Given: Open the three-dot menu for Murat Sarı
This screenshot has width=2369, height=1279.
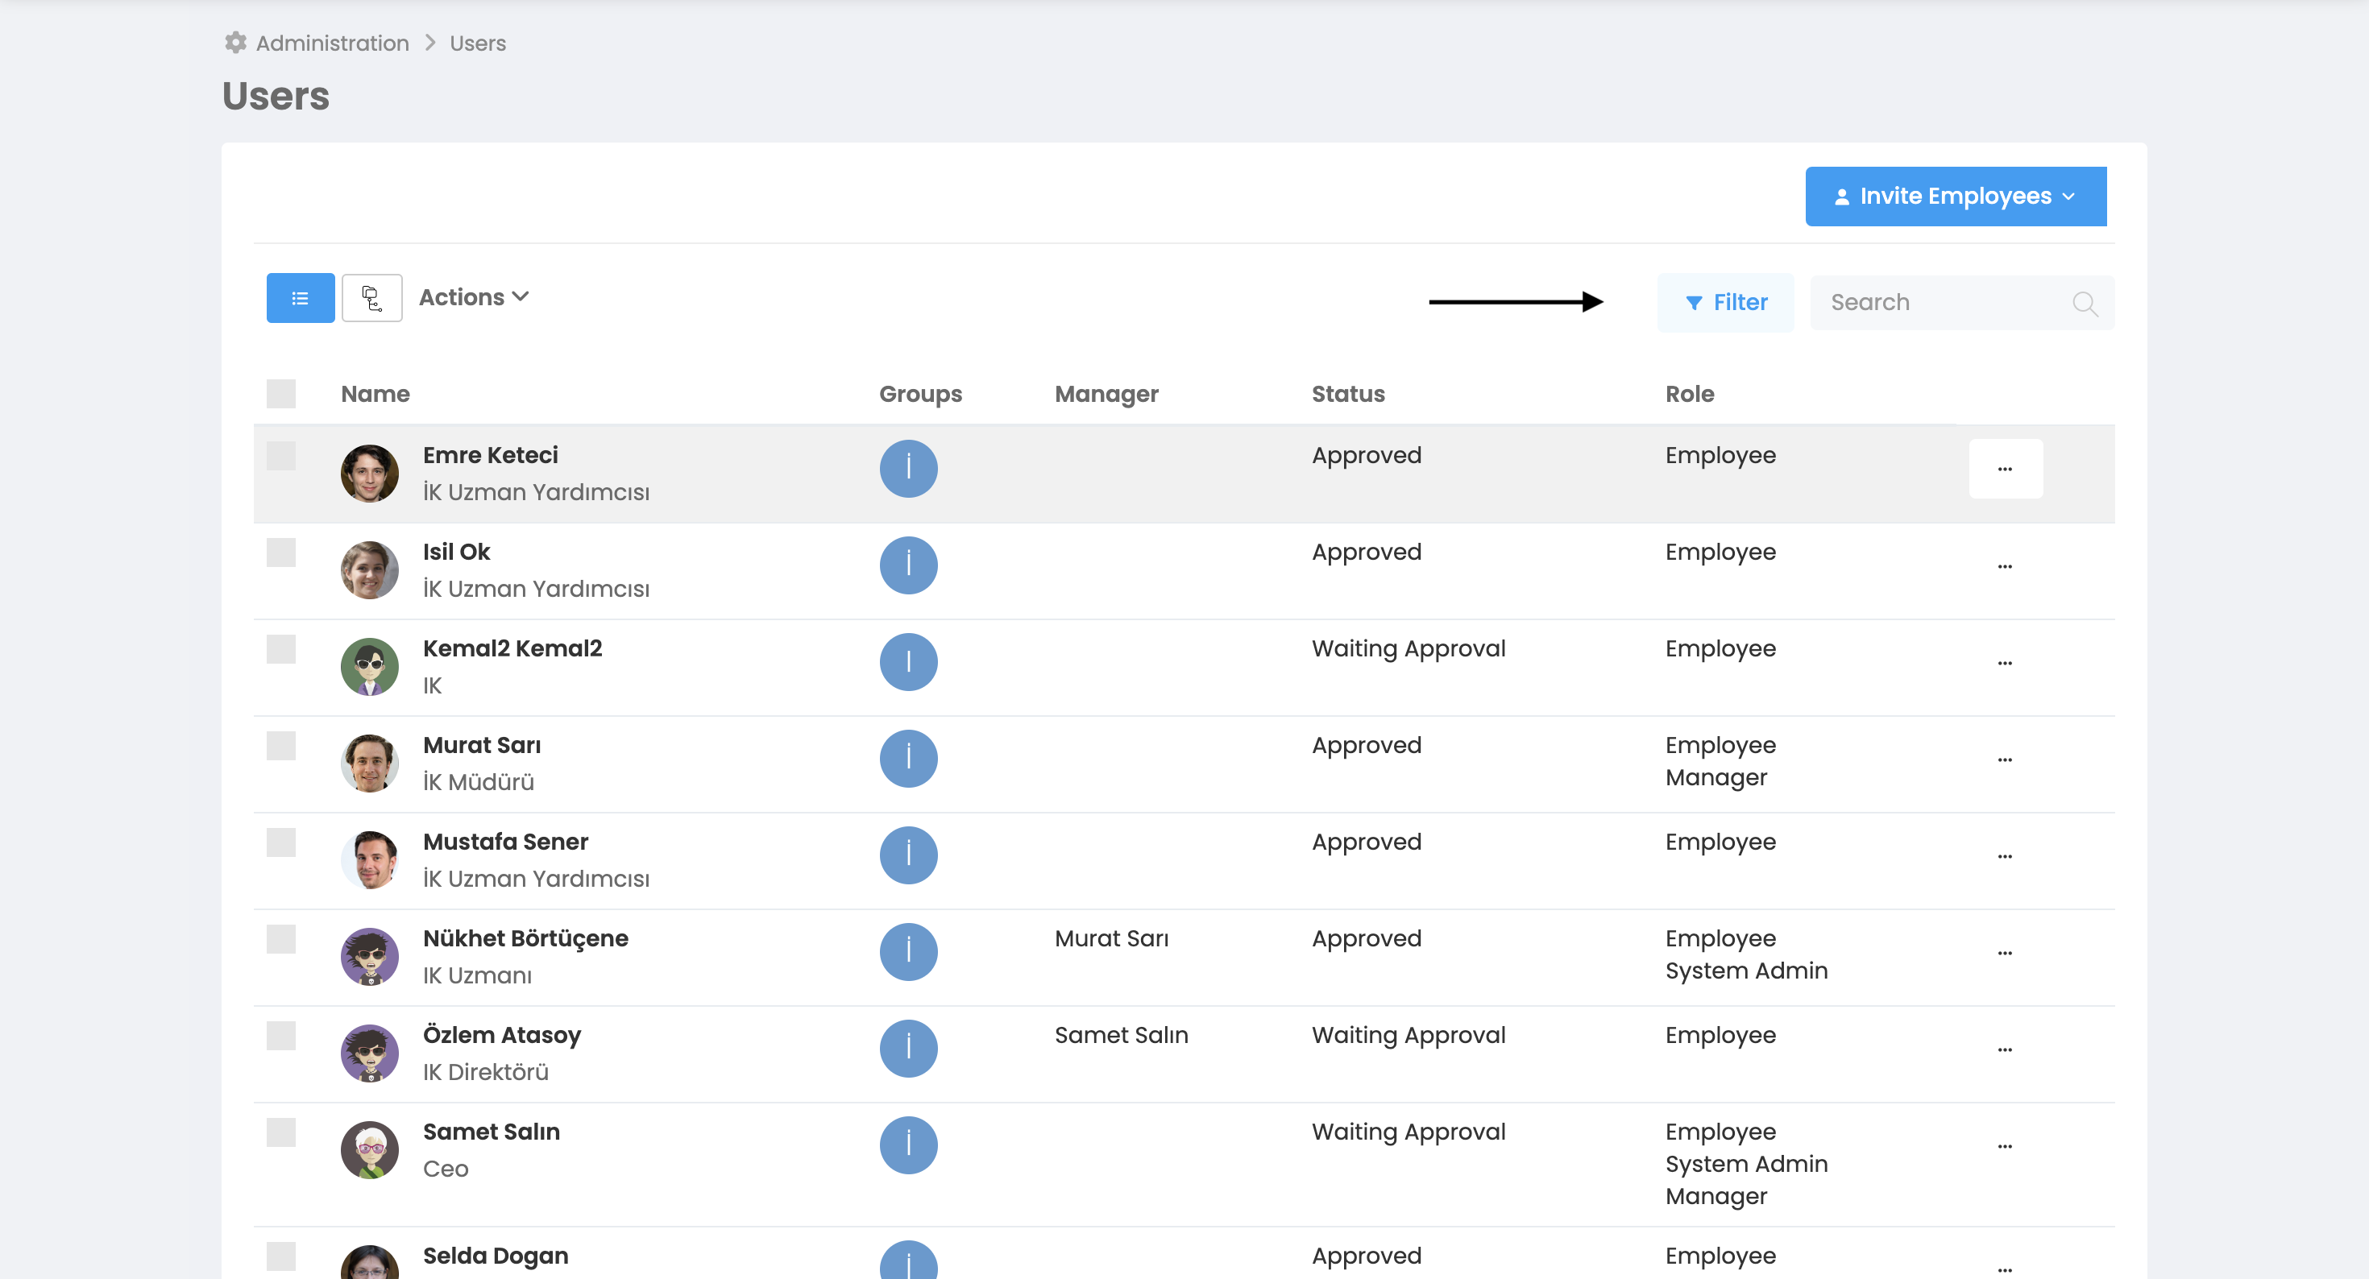Looking at the screenshot, I should [x=2005, y=760].
